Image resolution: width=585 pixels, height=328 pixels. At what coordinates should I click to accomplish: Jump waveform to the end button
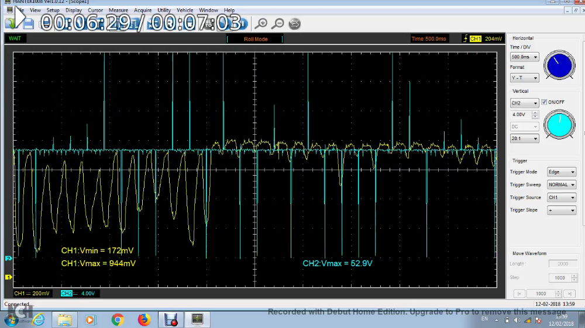[x=569, y=294]
